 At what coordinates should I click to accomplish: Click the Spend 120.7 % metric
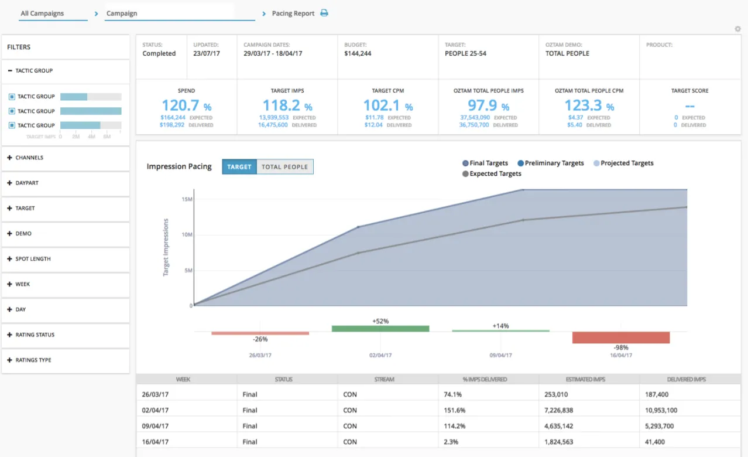pyautogui.click(x=186, y=106)
